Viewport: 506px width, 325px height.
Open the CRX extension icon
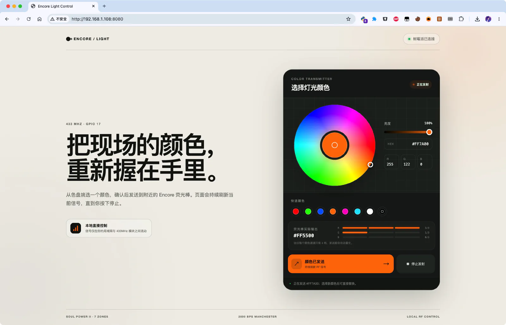450,19
